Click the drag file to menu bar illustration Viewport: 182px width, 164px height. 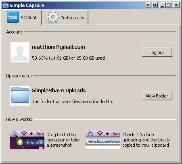[27, 140]
